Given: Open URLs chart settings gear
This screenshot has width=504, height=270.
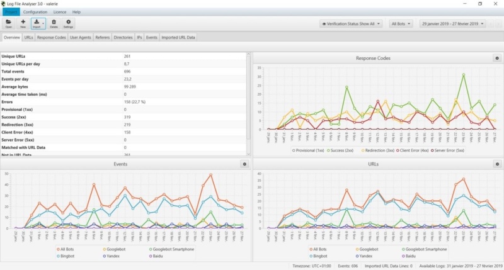Looking at the screenshot, I should click(x=496, y=164).
